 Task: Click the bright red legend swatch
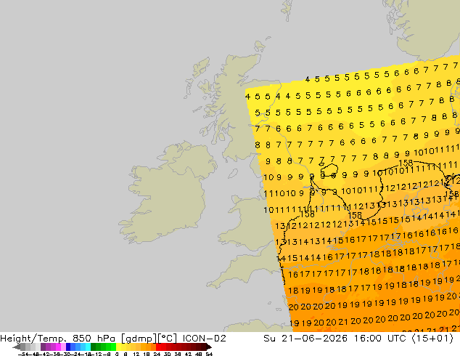pyautogui.click(x=158, y=347)
